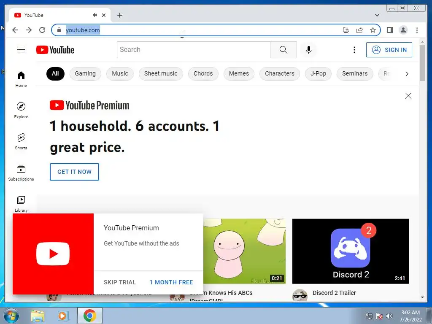Mute tab via speaker icon on tab
Image resolution: width=432 pixels, height=324 pixels.
(x=95, y=15)
